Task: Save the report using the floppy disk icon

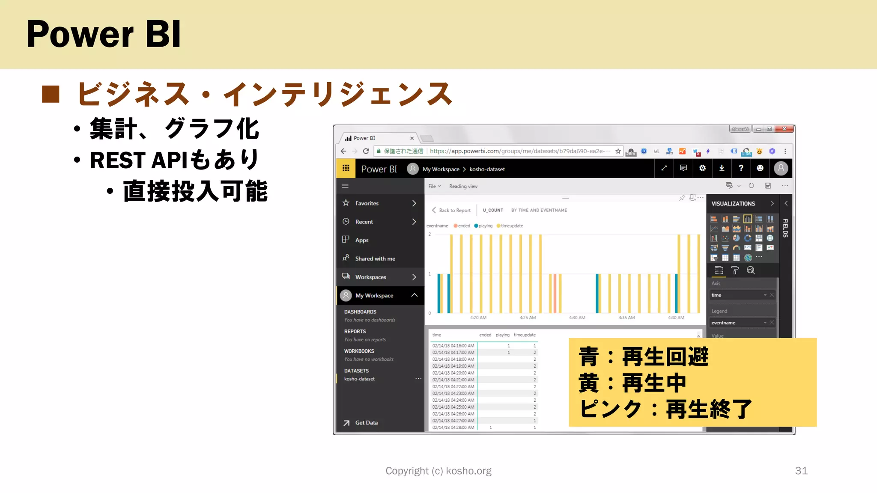Action: click(768, 186)
